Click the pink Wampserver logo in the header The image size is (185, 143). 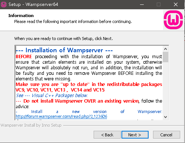click(x=173, y=20)
